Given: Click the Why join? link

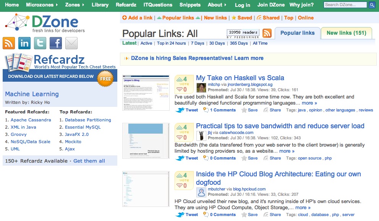Looking at the screenshot, I should pos(301,5).
